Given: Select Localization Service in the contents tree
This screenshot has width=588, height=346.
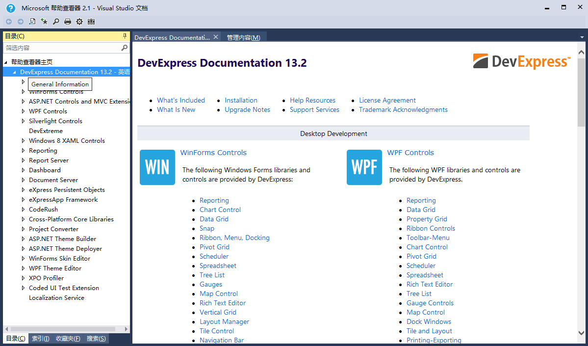Looking at the screenshot, I should pyautogui.click(x=56, y=297).
